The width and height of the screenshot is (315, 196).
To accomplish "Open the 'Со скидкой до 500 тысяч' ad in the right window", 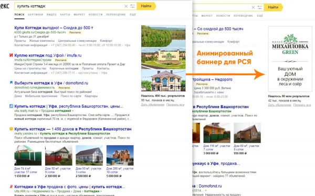I will click(218, 29).
